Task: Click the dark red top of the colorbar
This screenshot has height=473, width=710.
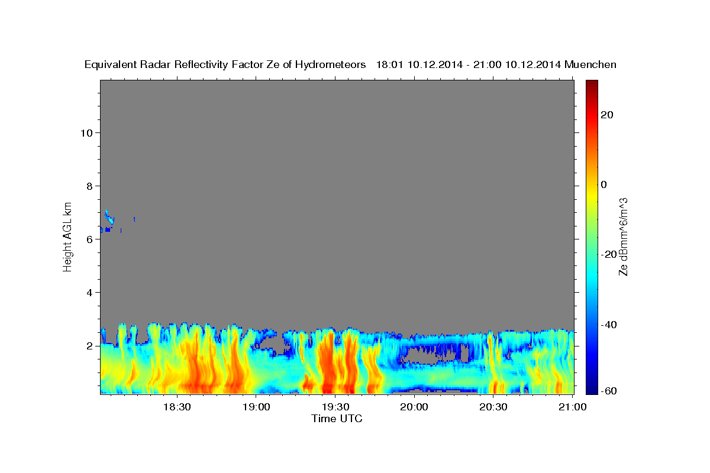Action: (x=592, y=86)
